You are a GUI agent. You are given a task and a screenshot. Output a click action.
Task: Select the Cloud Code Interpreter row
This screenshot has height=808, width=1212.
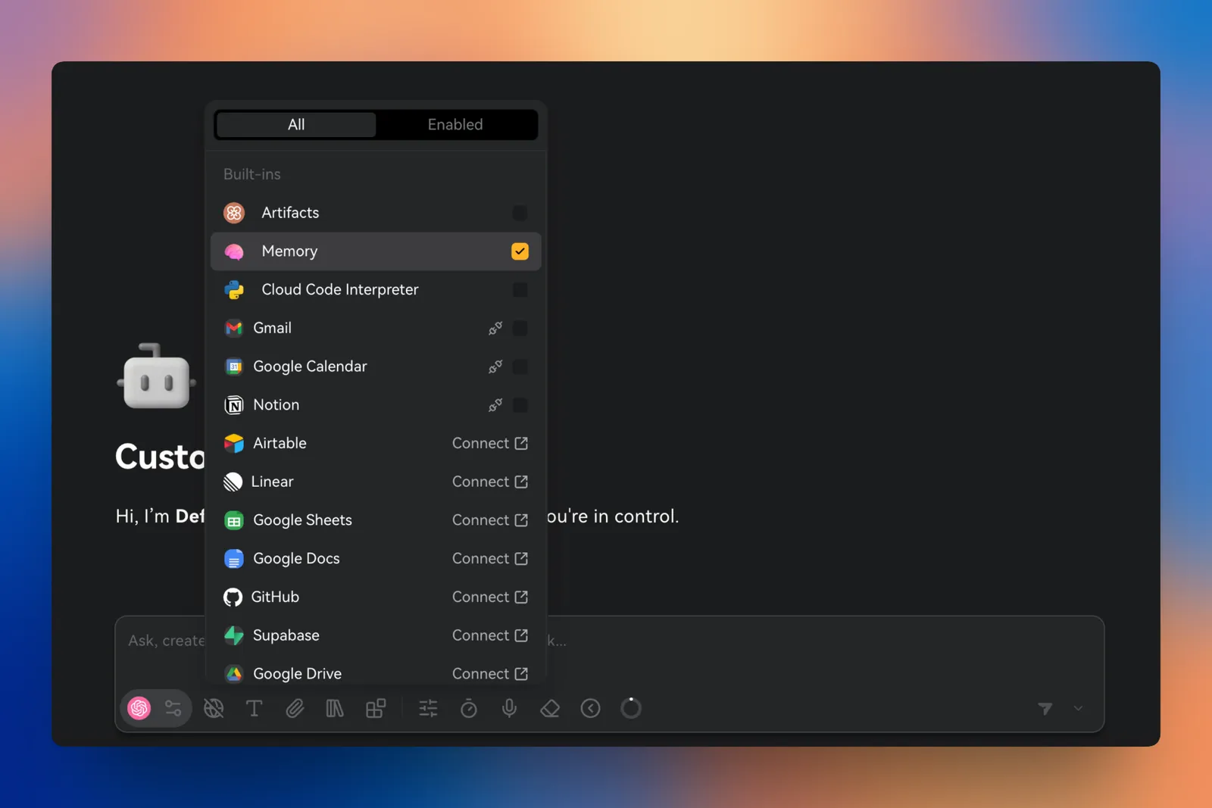coord(376,289)
